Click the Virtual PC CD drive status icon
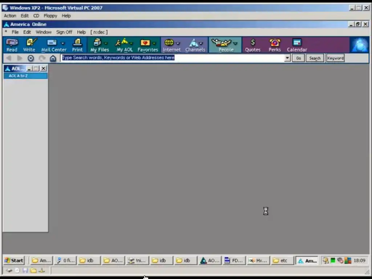The height and width of the screenshot is (279, 372). [17, 270]
